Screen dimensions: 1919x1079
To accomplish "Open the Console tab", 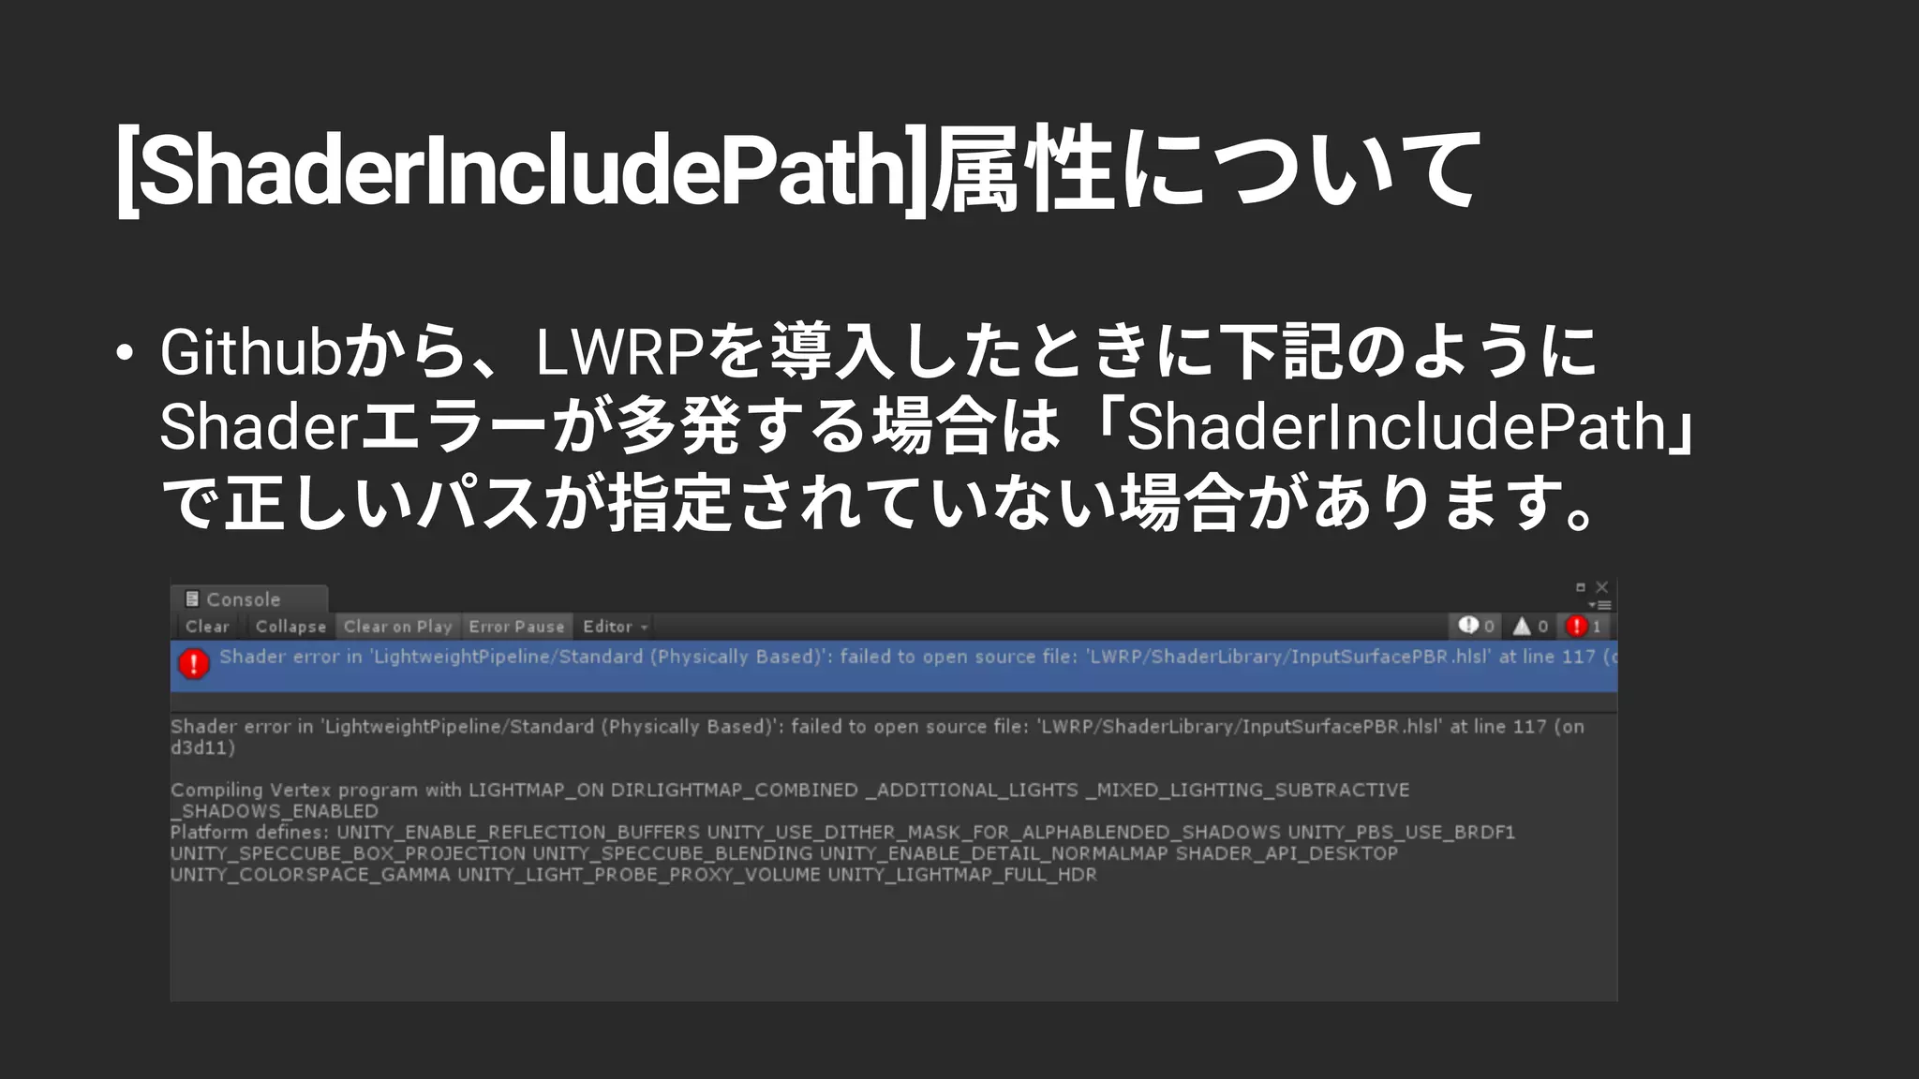I will (248, 599).
